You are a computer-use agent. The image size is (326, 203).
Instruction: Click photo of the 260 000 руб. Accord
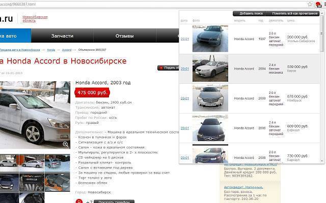tap(210, 39)
